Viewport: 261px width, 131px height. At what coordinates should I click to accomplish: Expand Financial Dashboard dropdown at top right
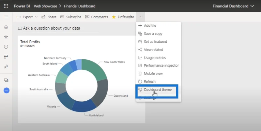coord(233,6)
